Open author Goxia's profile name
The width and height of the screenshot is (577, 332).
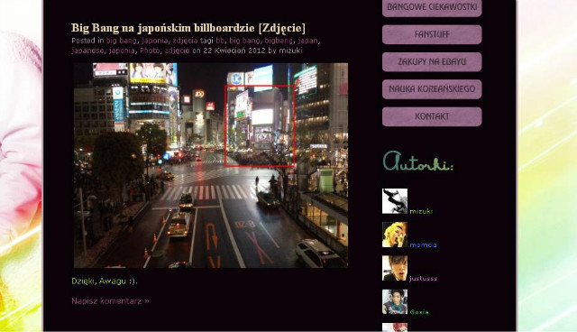(x=419, y=312)
